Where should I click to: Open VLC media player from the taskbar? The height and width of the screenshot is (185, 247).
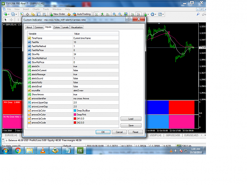pyautogui.click(x=43, y=151)
